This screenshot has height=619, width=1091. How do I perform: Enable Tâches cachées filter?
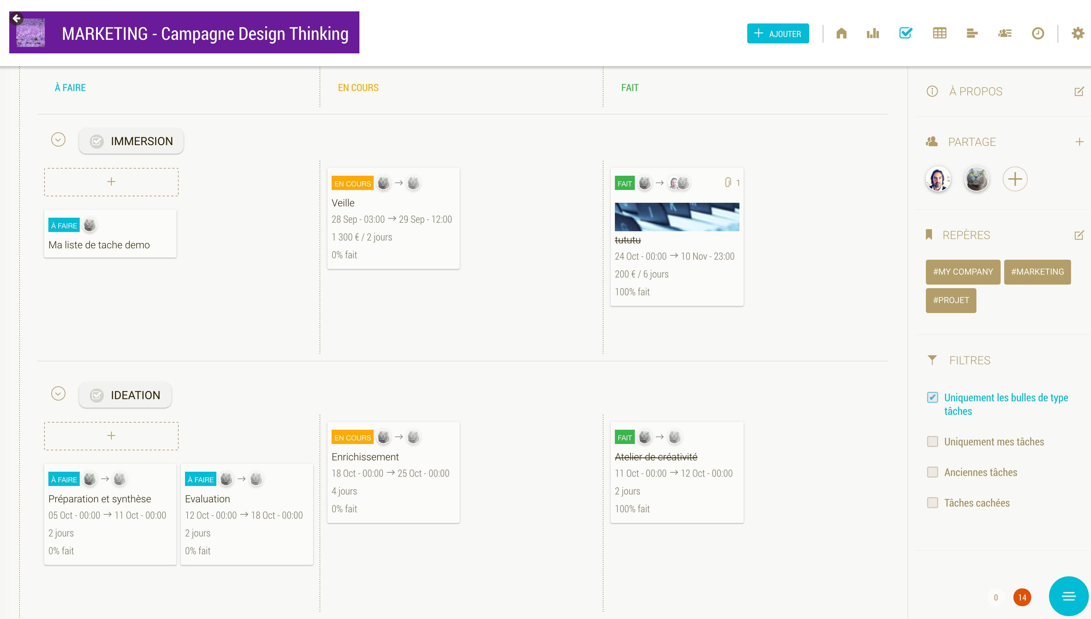click(x=932, y=503)
